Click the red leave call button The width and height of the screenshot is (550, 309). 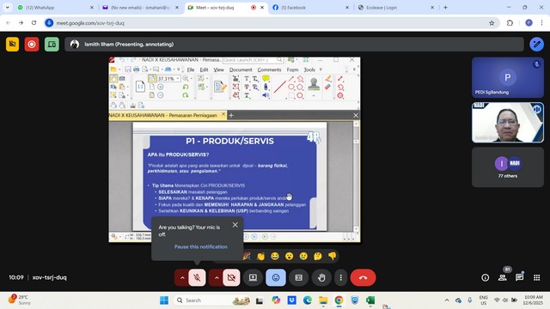click(363, 277)
